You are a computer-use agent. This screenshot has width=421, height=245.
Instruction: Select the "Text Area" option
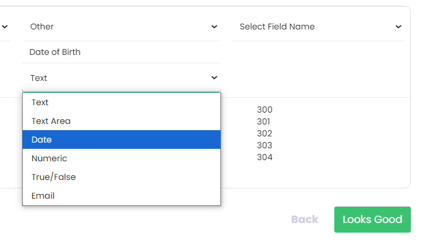coord(51,121)
